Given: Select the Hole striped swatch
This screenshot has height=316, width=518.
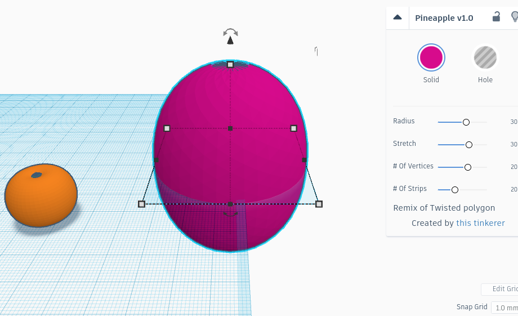Looking at the screenshot, I should [485, 57].
